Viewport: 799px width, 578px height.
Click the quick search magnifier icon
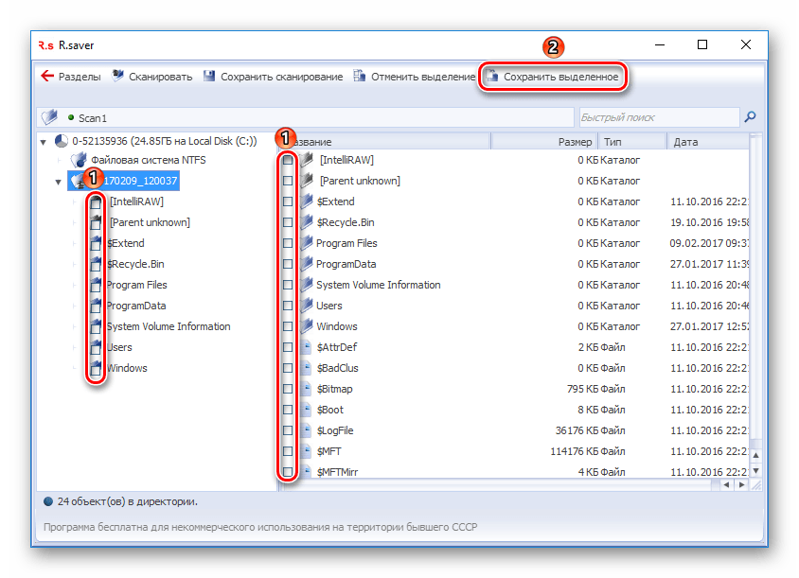point(750,117)
